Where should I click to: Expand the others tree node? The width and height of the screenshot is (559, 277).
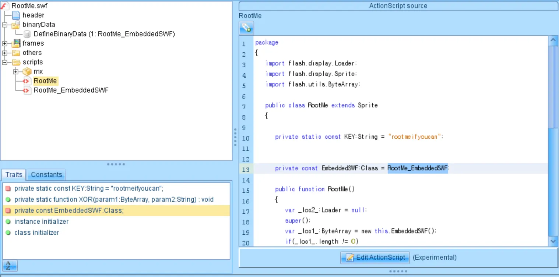click(x=5, y=53)
